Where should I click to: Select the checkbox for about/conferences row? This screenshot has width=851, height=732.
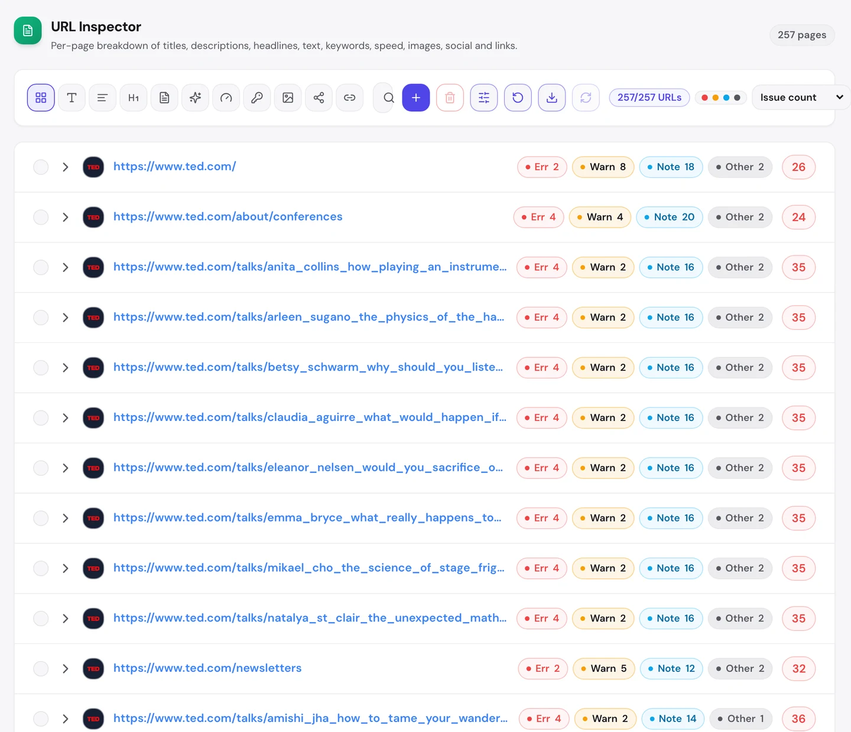click(41, 217)
